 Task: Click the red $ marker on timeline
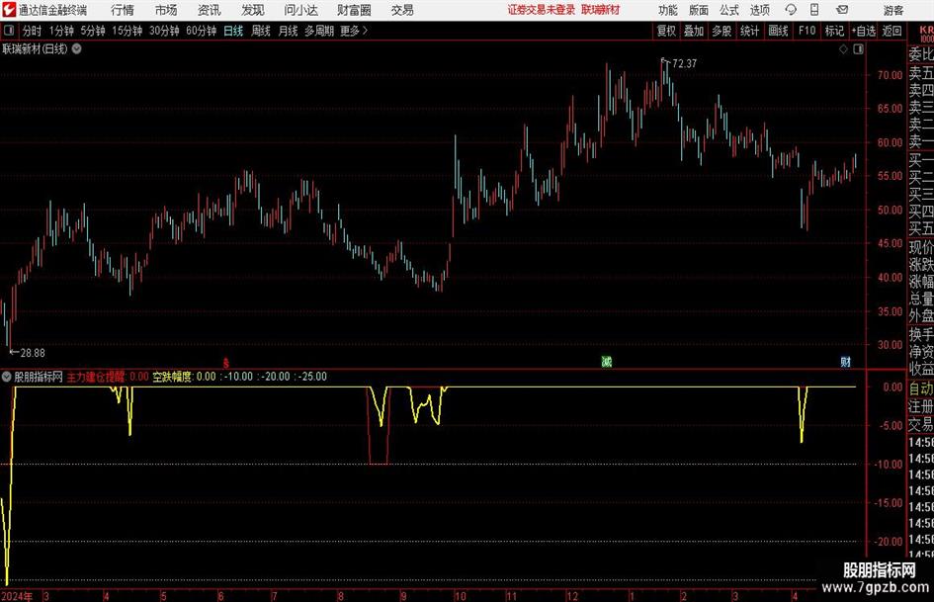225,363
